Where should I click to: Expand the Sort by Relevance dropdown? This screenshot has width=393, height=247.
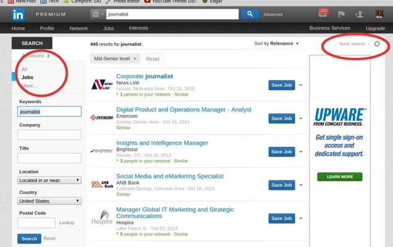click(276, 44)
